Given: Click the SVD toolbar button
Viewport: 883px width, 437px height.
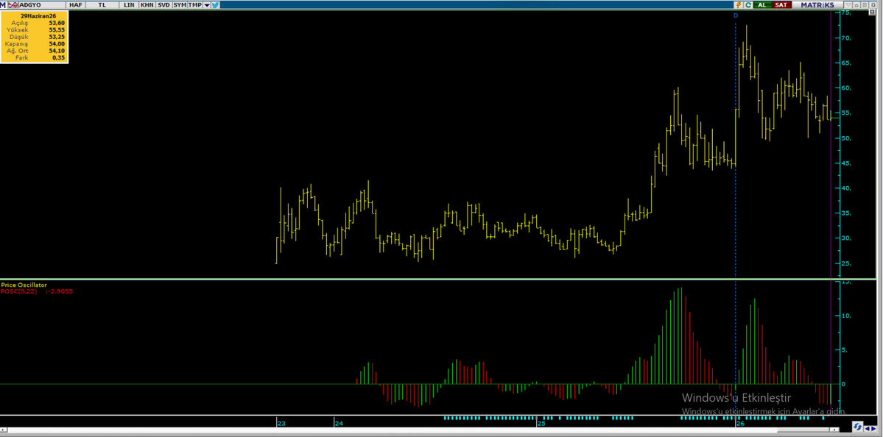Looking at the screenshot, I should (x=164, y=4).
